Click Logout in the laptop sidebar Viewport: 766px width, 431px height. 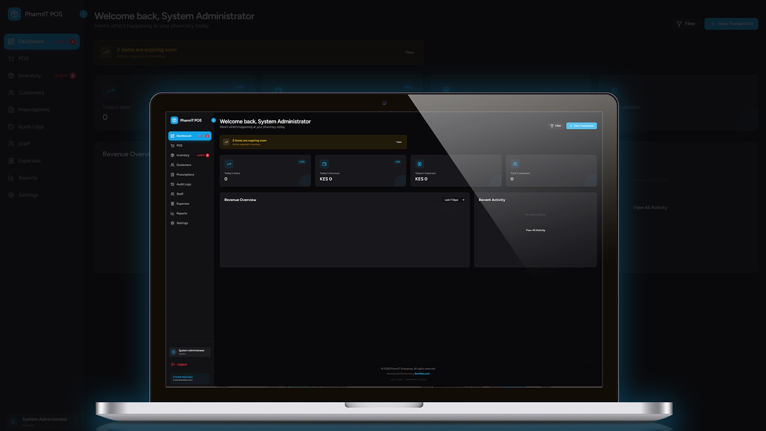point(179,364)
